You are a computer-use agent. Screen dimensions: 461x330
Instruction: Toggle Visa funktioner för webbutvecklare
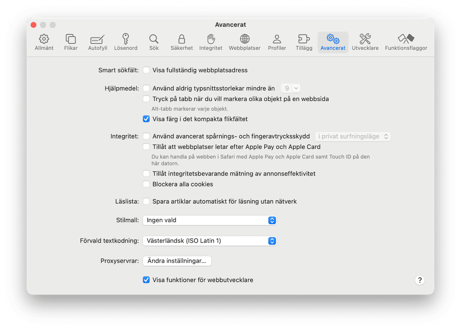[x=146, y=280]
